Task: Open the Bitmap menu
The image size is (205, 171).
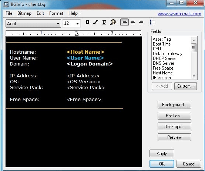Action: 24,13
